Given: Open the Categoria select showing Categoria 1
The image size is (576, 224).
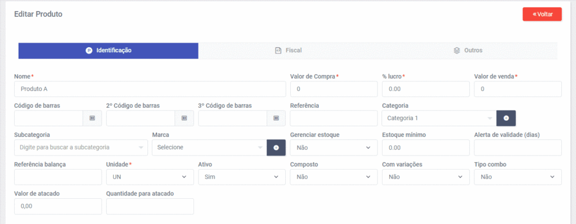Looking at the screenshot, I should [x=439, y=118].
